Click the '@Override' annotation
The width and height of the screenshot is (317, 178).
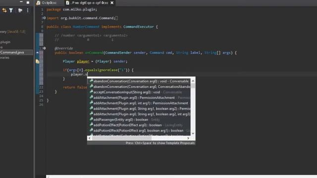pos(64,48)
